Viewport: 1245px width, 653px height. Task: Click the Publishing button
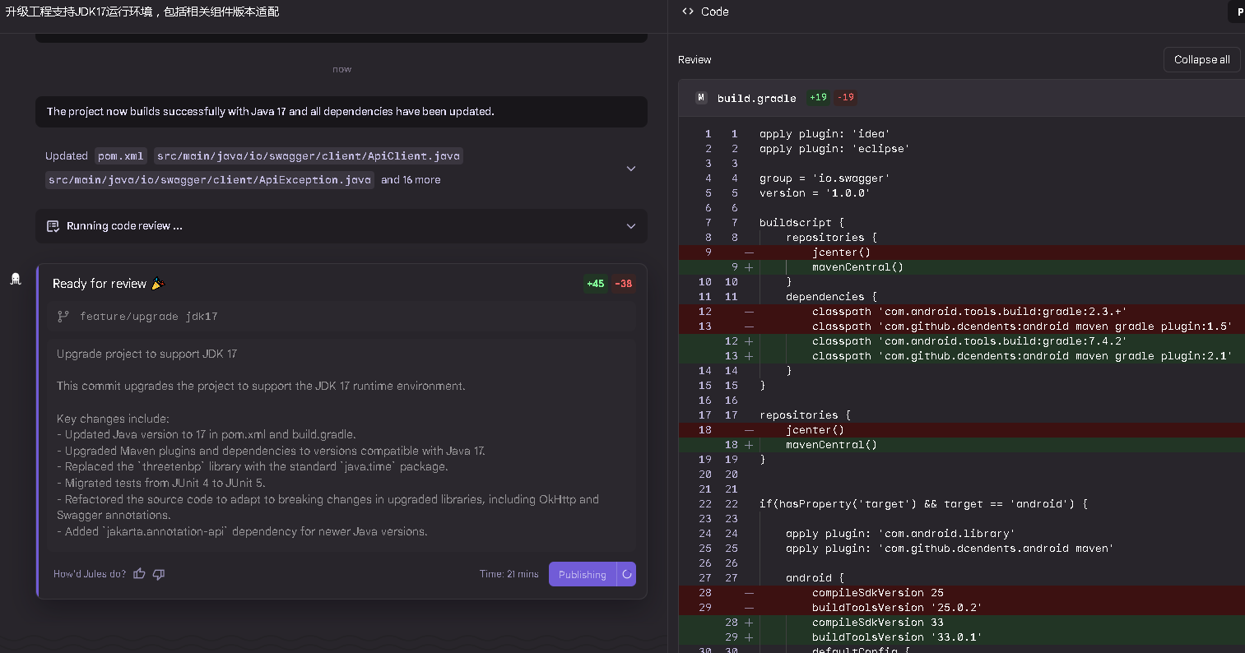[x=582, y=575]
